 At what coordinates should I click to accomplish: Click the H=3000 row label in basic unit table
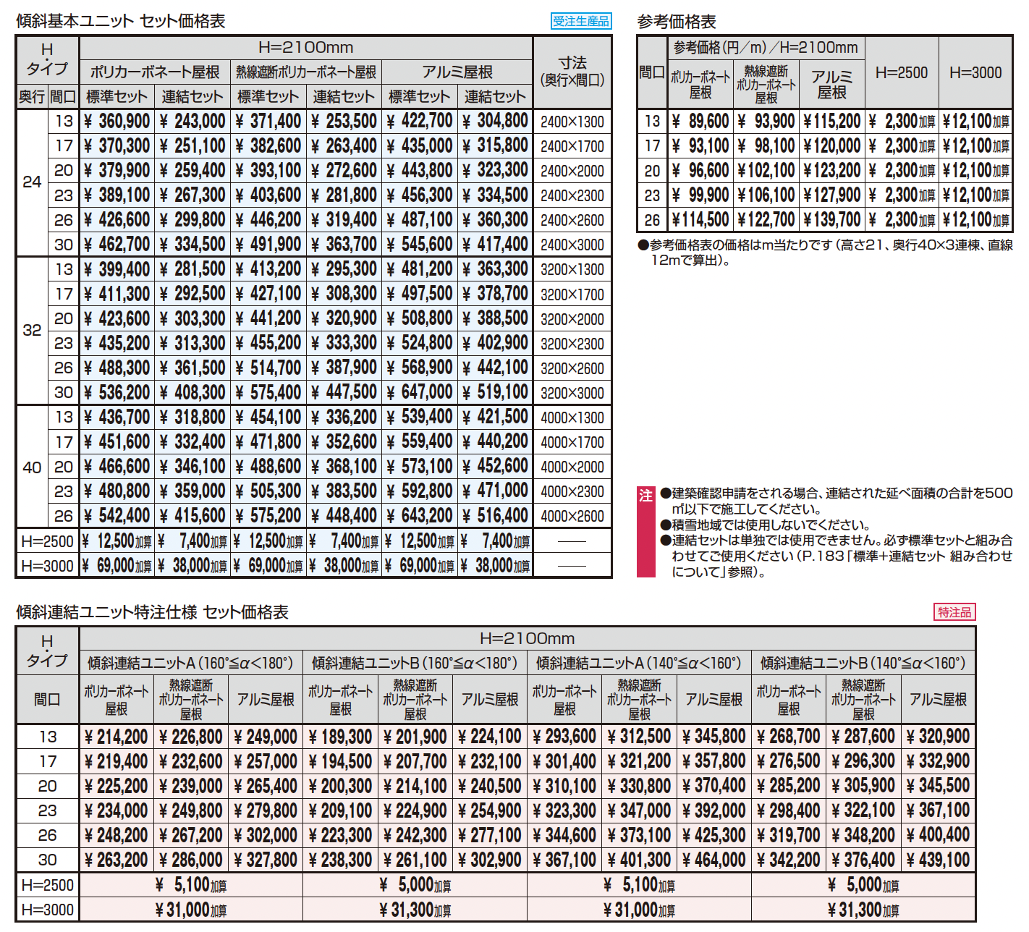[x=48, y=566]
